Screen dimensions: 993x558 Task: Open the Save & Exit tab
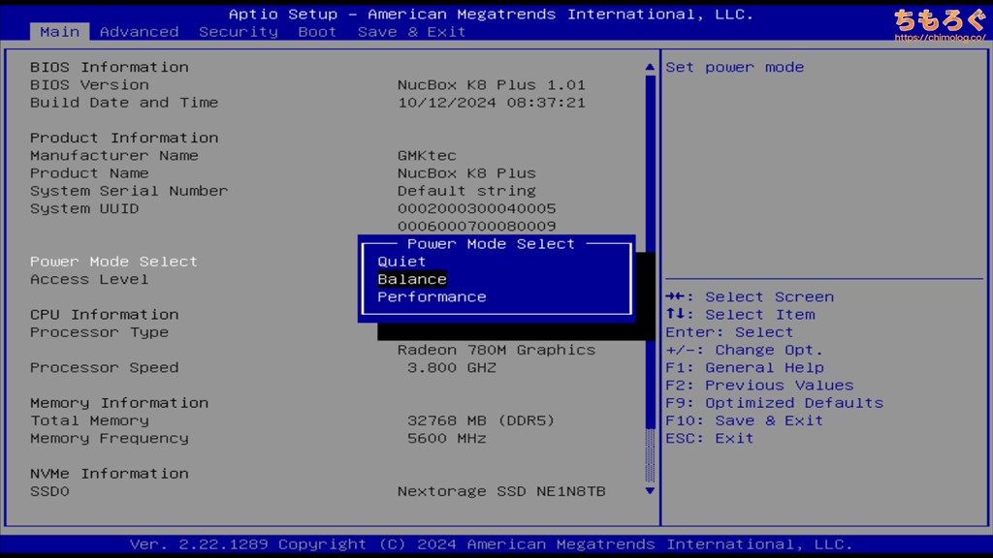tap(411, 32)
